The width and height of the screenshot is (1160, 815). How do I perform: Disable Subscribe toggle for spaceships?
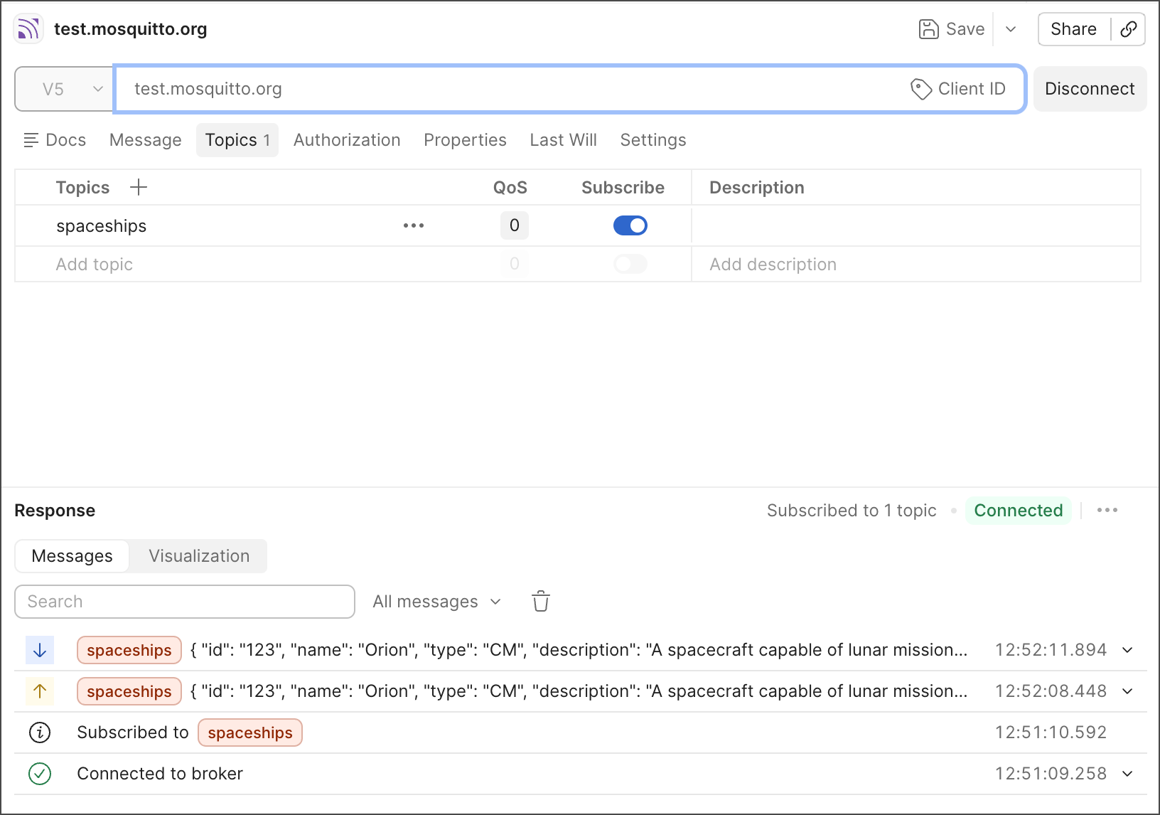[x=630, y=225]
